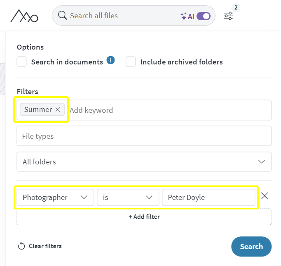Click the Clear filters reset icon

tap(21, 246)
